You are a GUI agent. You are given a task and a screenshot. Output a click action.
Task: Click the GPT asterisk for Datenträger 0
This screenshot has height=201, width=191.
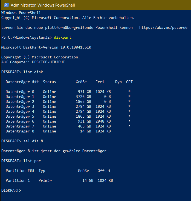pos(129,91)
